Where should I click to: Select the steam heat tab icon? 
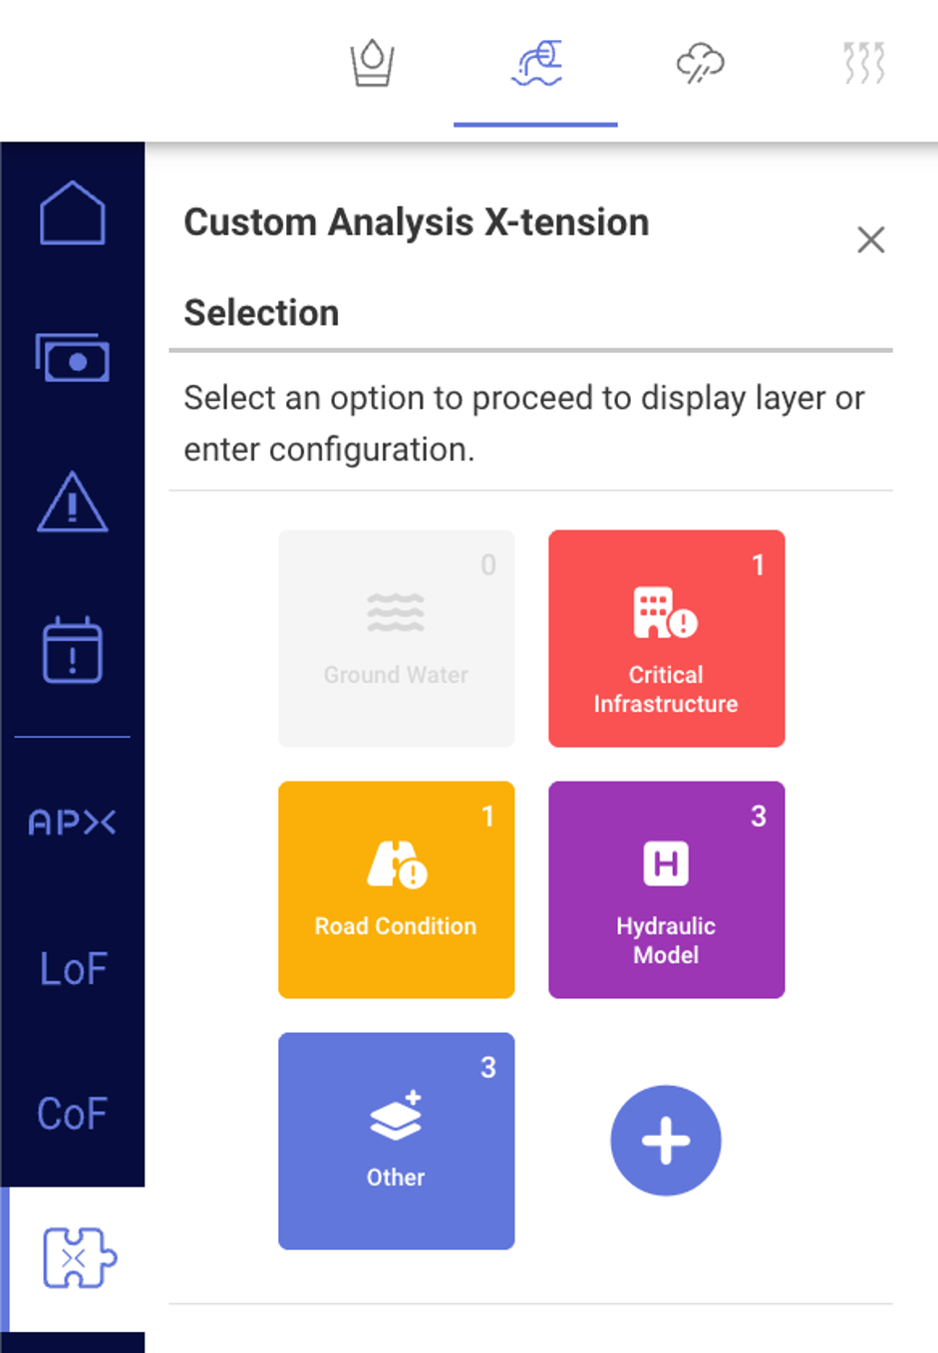click(x=863, y=64)
